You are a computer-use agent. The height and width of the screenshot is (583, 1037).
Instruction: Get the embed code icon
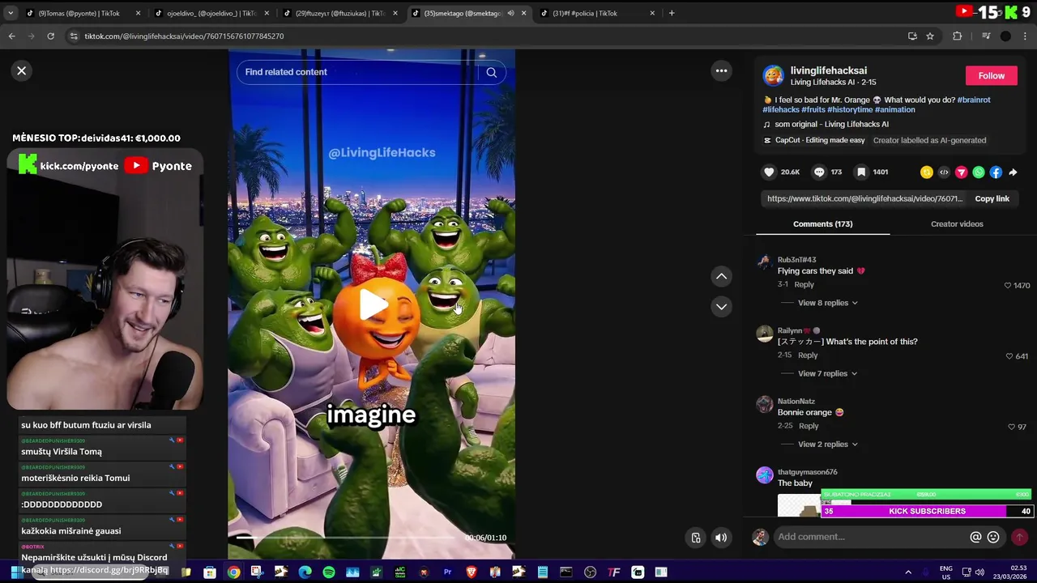point(944,172)
